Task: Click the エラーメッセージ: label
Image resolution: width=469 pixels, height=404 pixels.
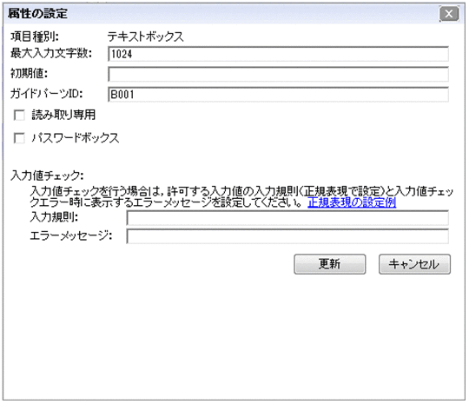Action: (71, 235)
